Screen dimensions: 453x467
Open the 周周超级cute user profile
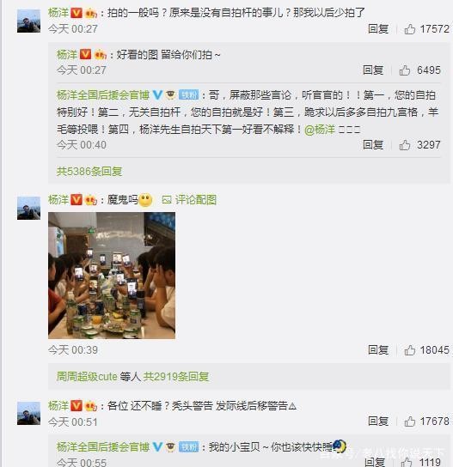87,377
